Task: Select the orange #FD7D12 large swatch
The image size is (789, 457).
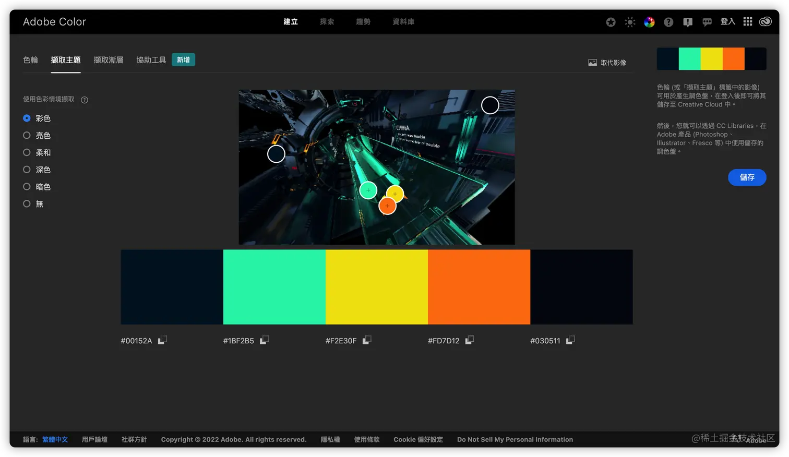Action: [479, 287]
